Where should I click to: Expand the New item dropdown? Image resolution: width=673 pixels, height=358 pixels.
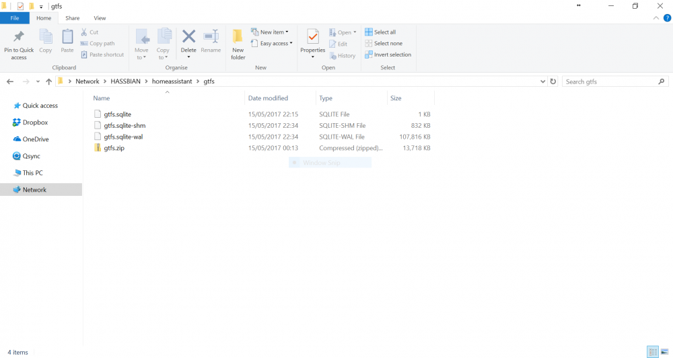[270, 32]
